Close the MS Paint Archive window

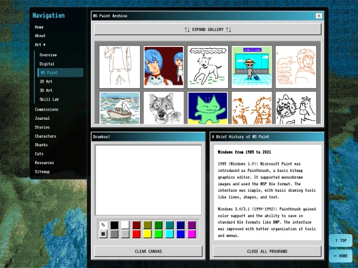319,16
